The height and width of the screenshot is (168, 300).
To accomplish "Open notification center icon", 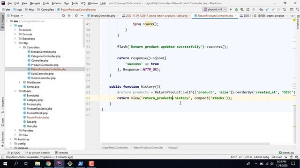I will (x=293, y=164).
